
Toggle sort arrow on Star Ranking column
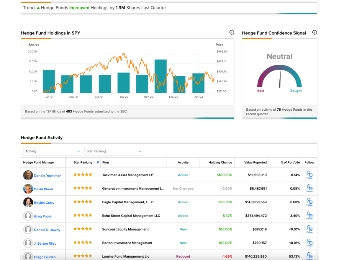click(x=98, y=162)
